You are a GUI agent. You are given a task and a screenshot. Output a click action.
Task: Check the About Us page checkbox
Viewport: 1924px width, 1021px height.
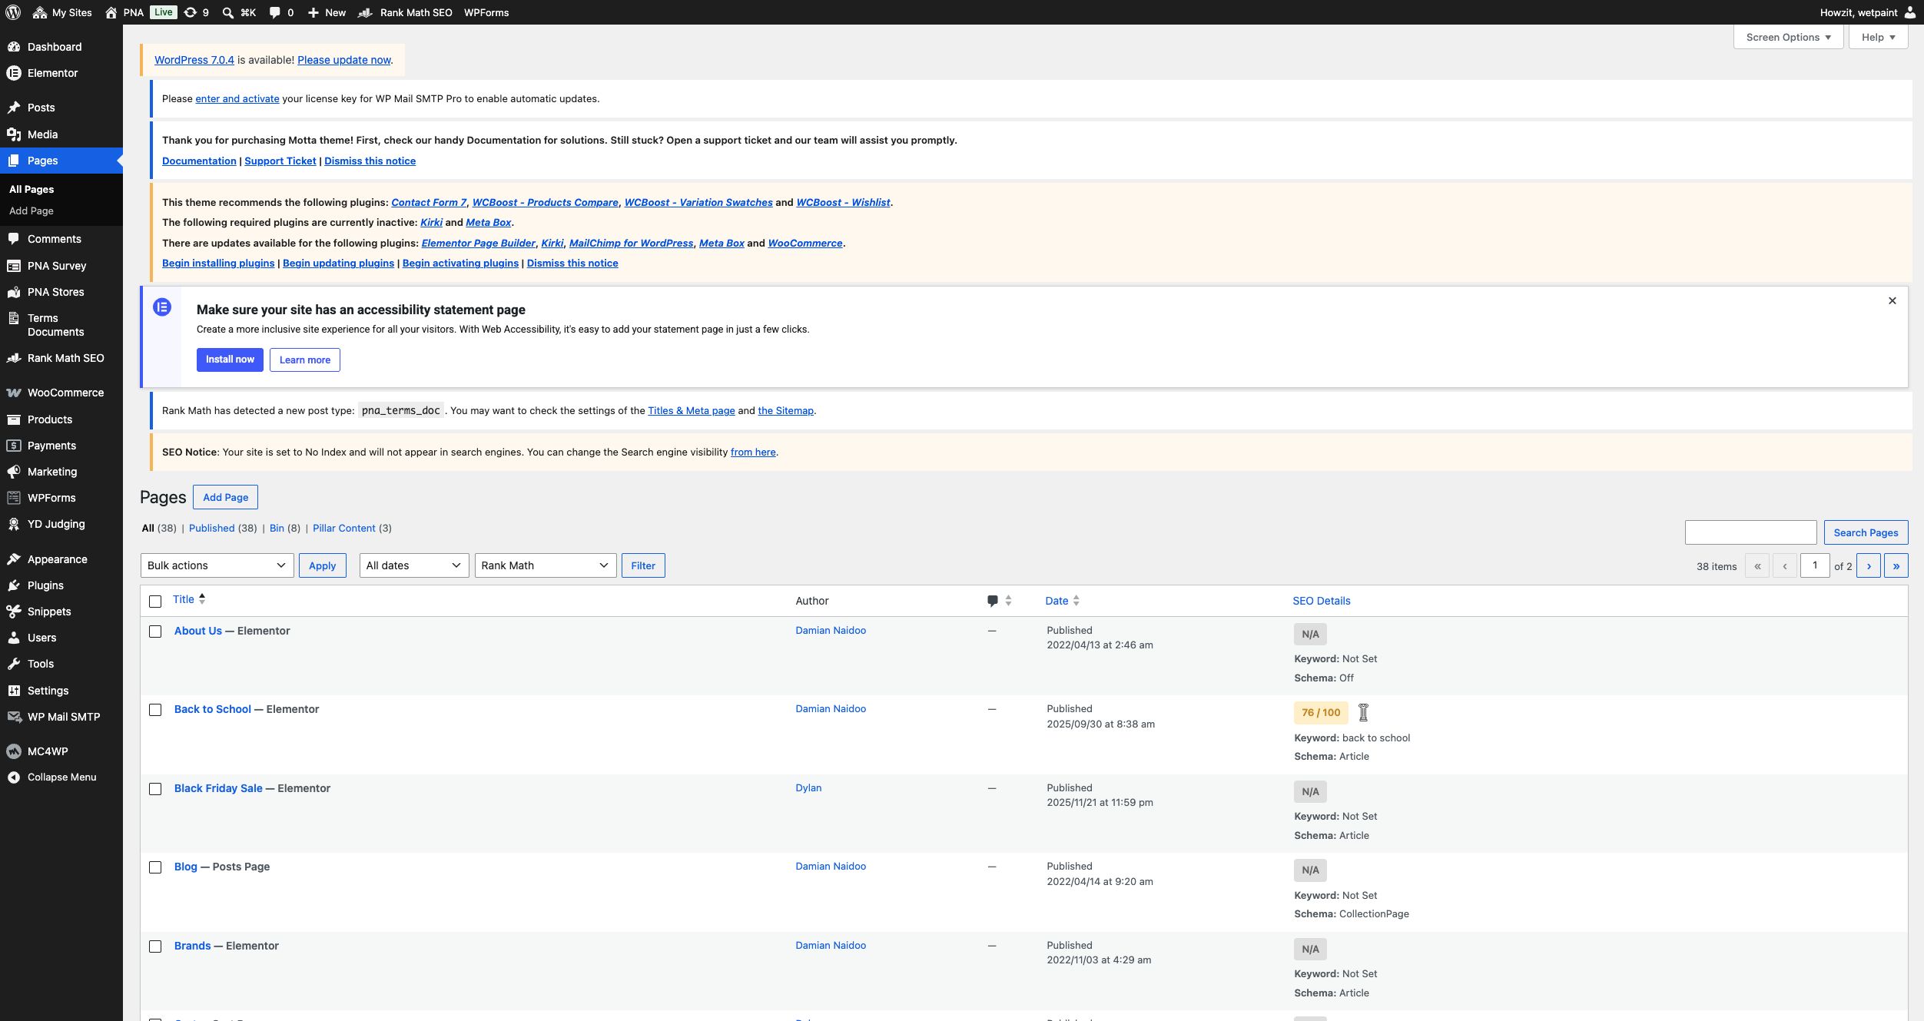tap(155, 631)
